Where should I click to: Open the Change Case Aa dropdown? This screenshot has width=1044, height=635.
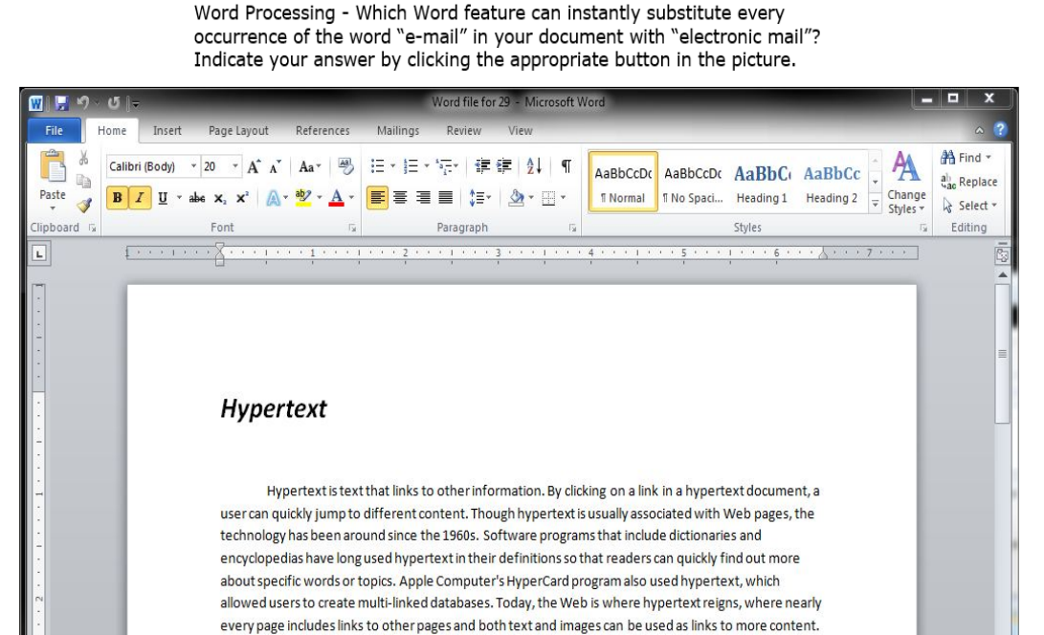click(x=310, y=166)
